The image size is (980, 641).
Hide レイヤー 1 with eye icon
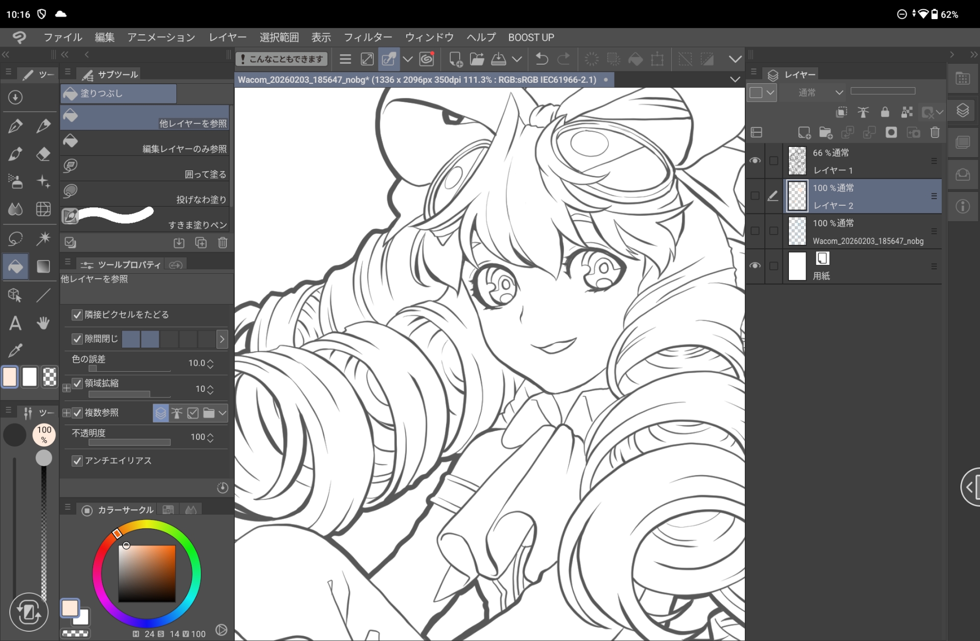[755, 161]
